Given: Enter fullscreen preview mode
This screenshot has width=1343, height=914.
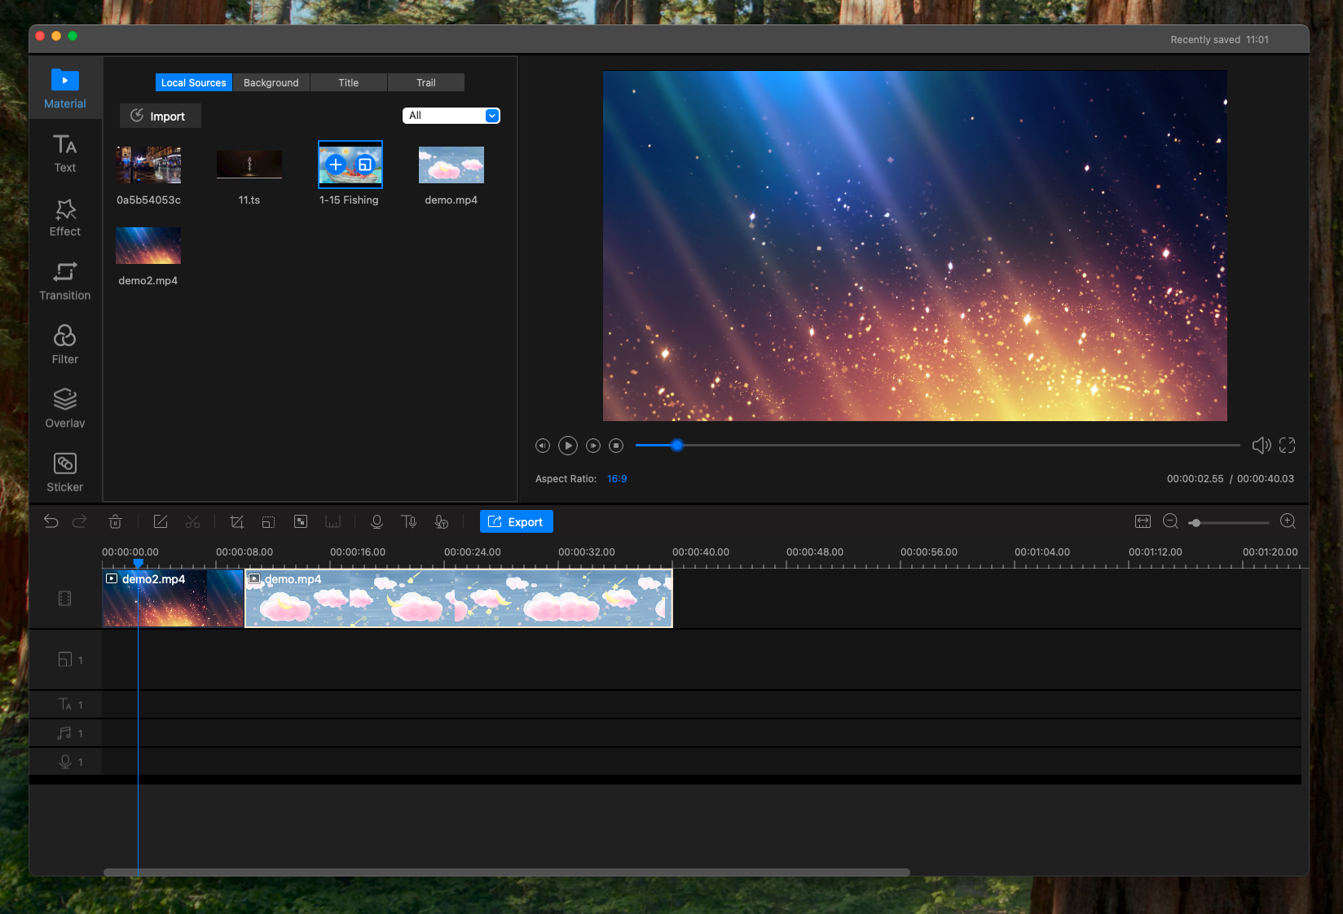Looking at the screenshot, I should point(1288,445).
